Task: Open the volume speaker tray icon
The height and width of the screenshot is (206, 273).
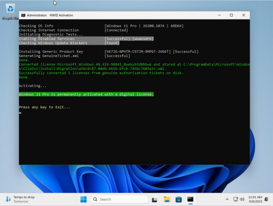Action: 242,199
